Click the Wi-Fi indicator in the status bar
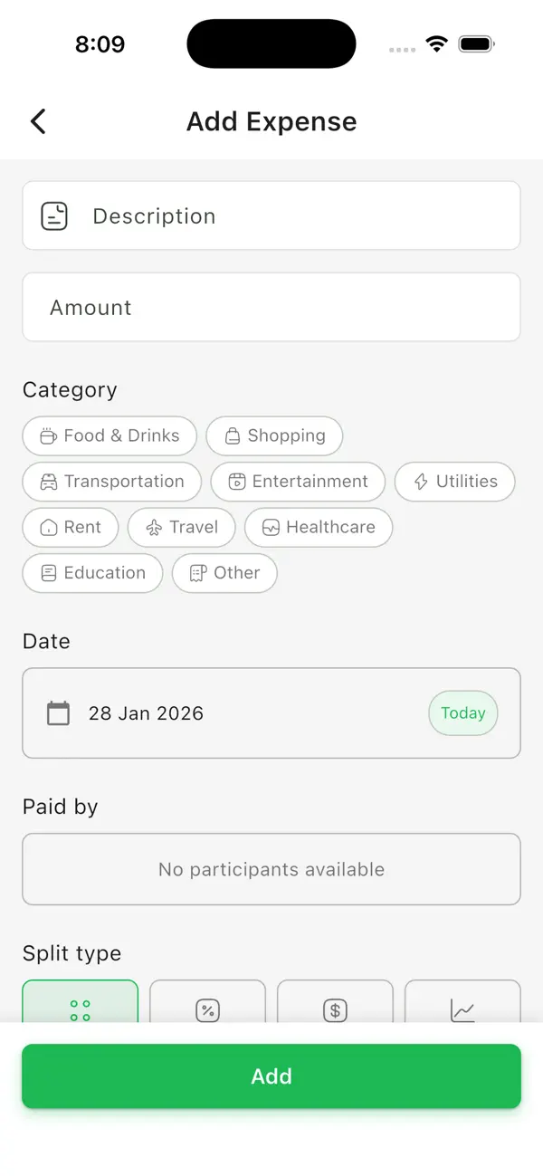The height and width of the screenshot is (1176, 543). (436, 43)
